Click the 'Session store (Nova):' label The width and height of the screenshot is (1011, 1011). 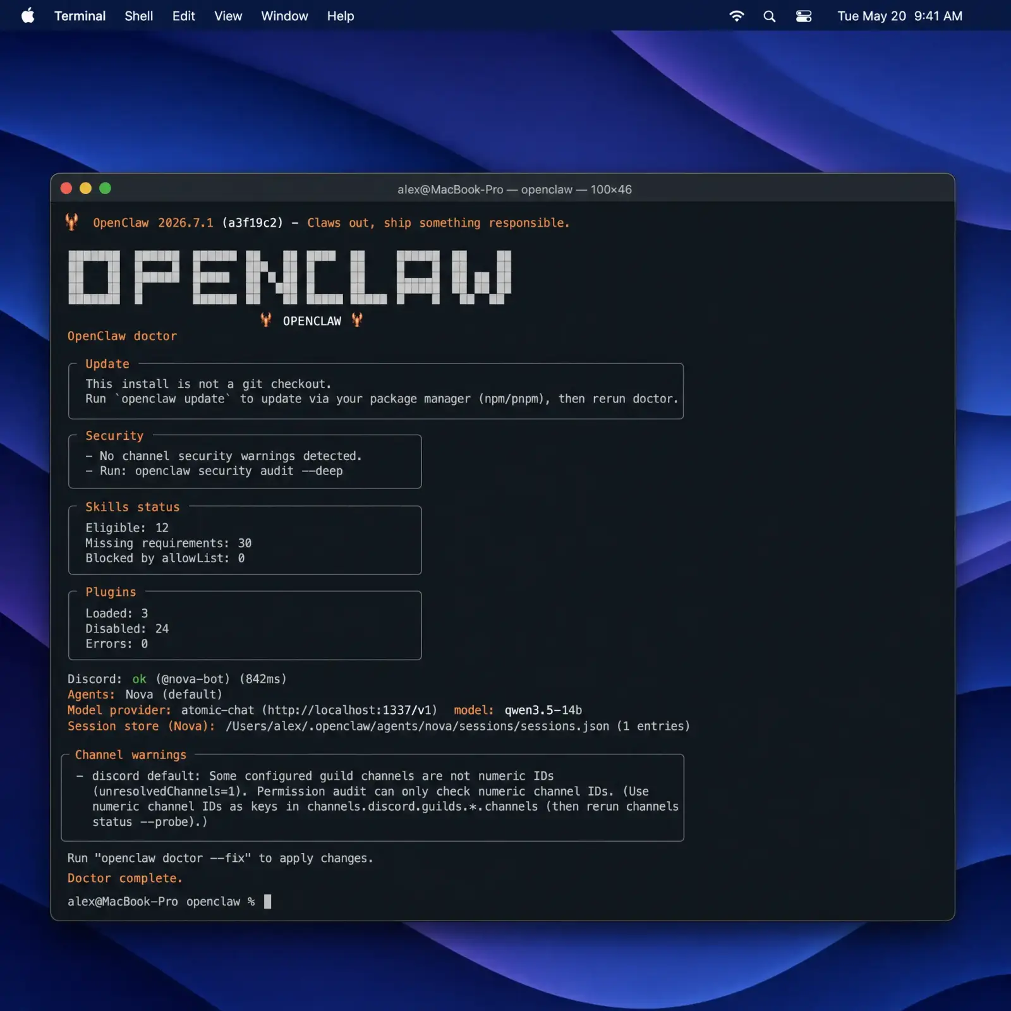(x=141, y=726)
